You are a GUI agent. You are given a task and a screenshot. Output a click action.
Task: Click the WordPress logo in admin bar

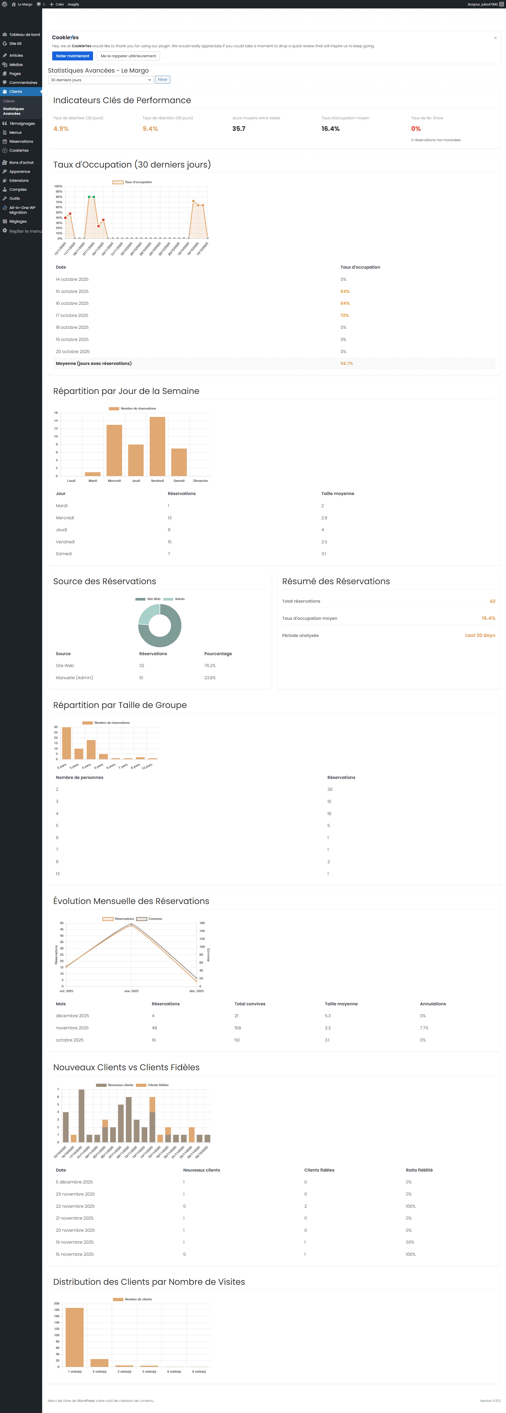click(x=4, y=4)
